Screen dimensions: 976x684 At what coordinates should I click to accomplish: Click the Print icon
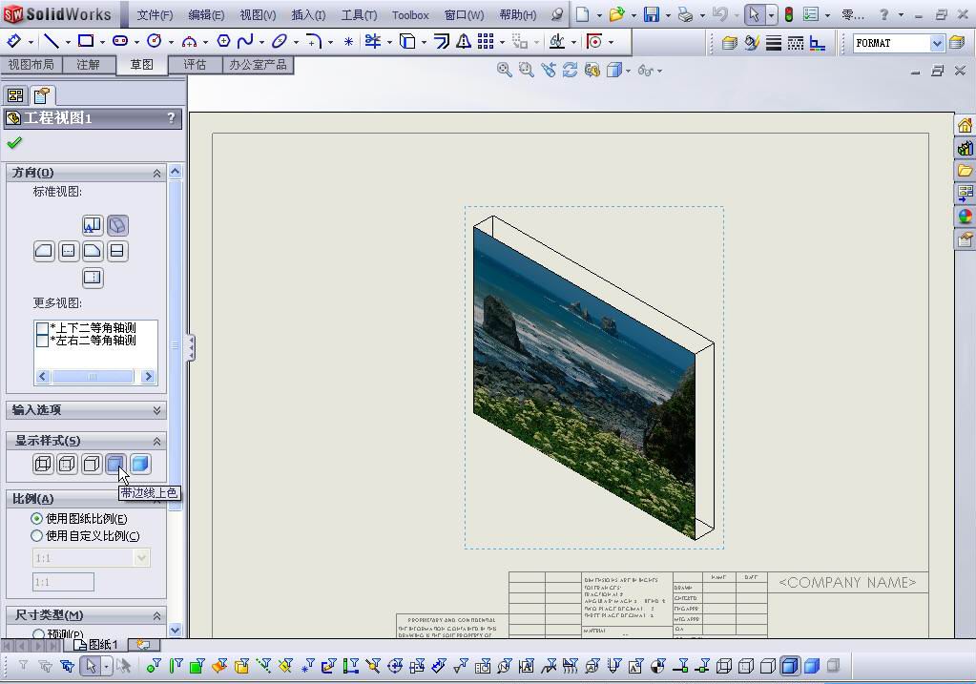coord(685,14)
